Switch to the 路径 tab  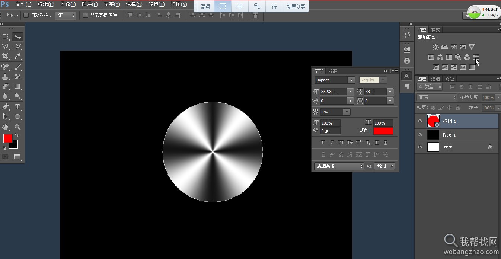(450, 79)
